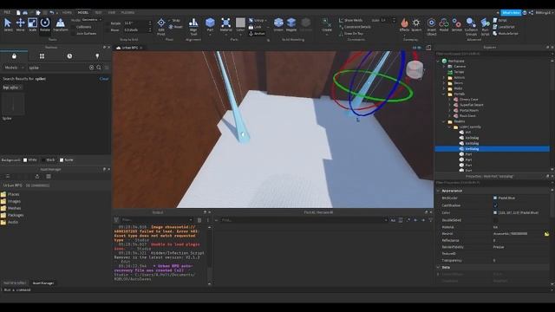Clear the Toolbox search results
Image resolution: width=555 pixels, height=312 pixels.
pyautogui.click(x=104, y=79)
